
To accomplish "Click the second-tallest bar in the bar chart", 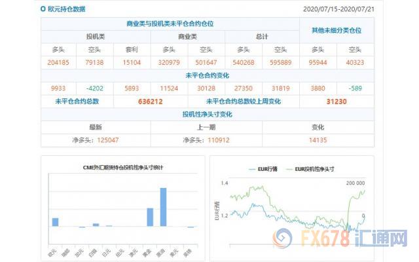I will click(x=150, y=217).
